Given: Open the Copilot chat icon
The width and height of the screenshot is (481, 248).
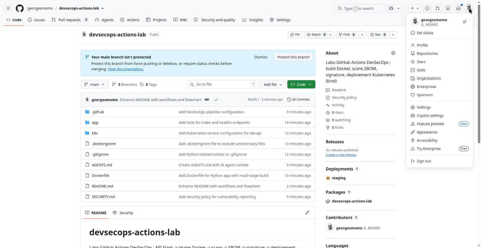Looking at the screenshot, I should point(391,8).
